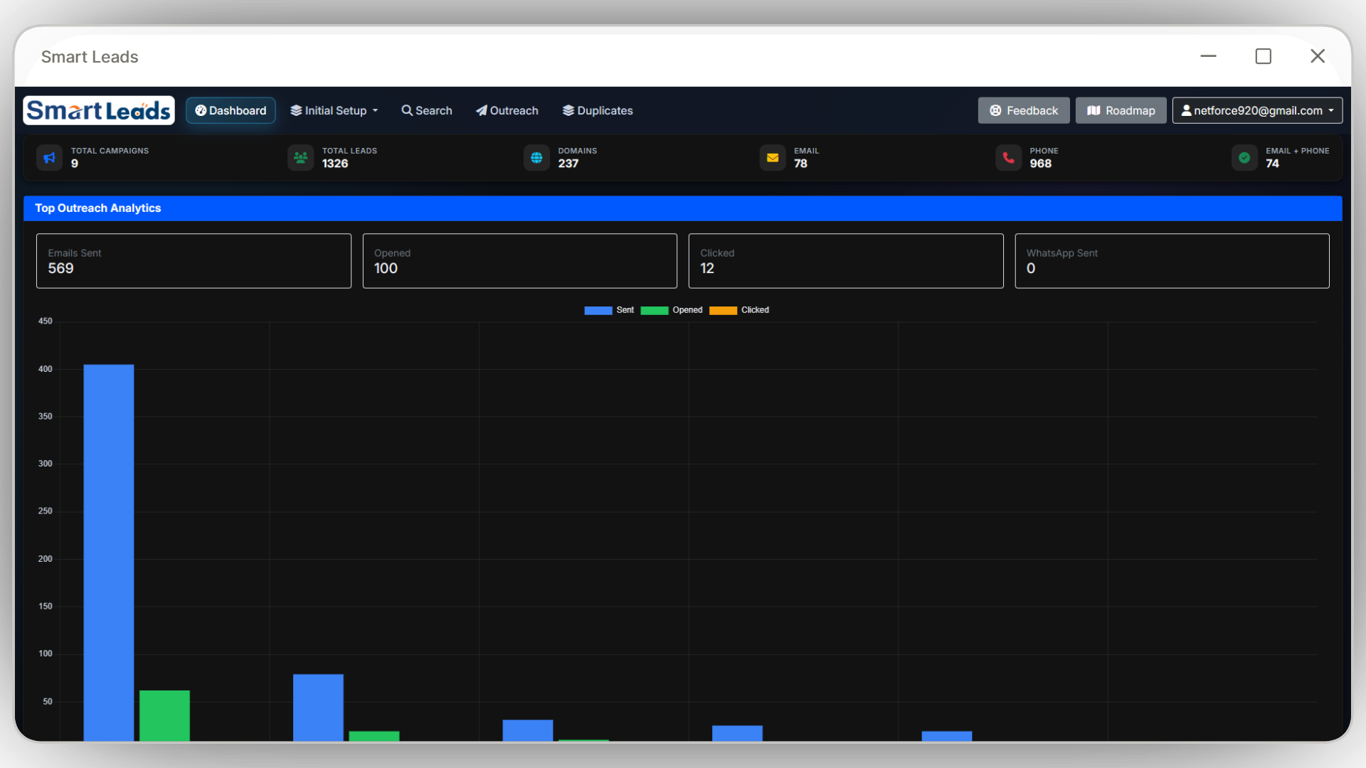
Task: Minimize the Smart Leads window
Action: tap(1208, 56)
